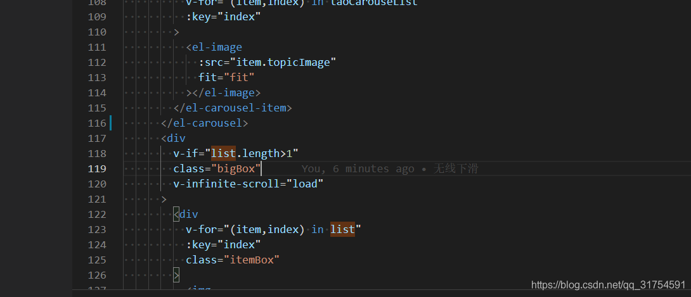Click the :key="index" attribute on line 124
The width and height of the screenshot is (691, 297).
pos(223,244)
